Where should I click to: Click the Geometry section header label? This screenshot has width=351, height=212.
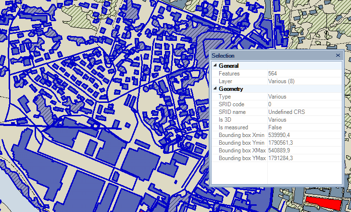231,89
